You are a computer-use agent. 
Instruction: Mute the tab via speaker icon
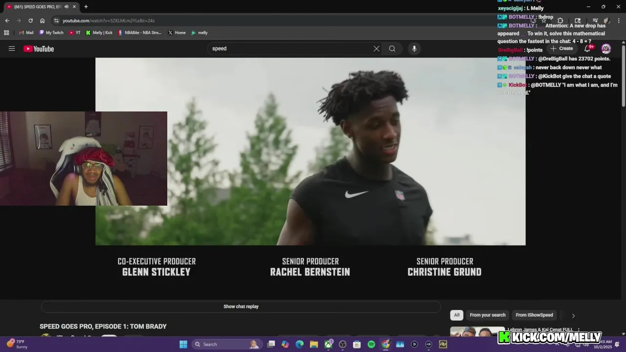(x=66, y=7)
